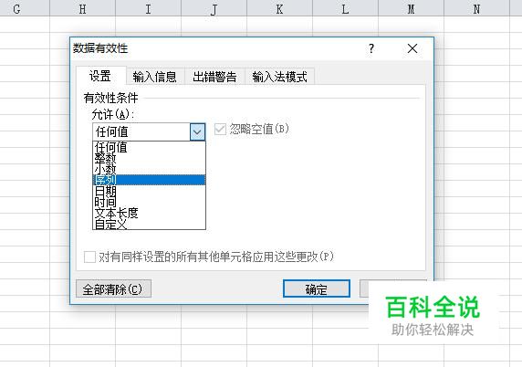Switch to the 输入法模式 tab

click(x=279, y=77)
